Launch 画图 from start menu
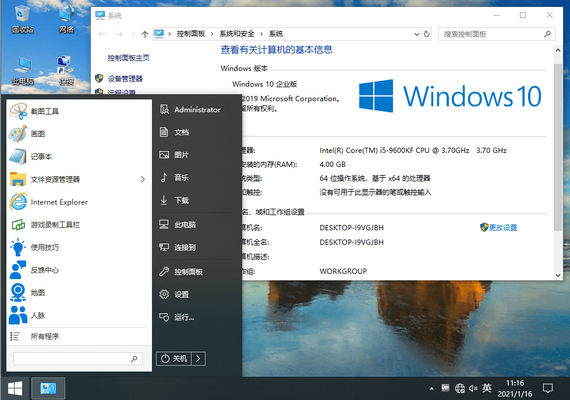 pyautogui.click(x=79, y=134)
